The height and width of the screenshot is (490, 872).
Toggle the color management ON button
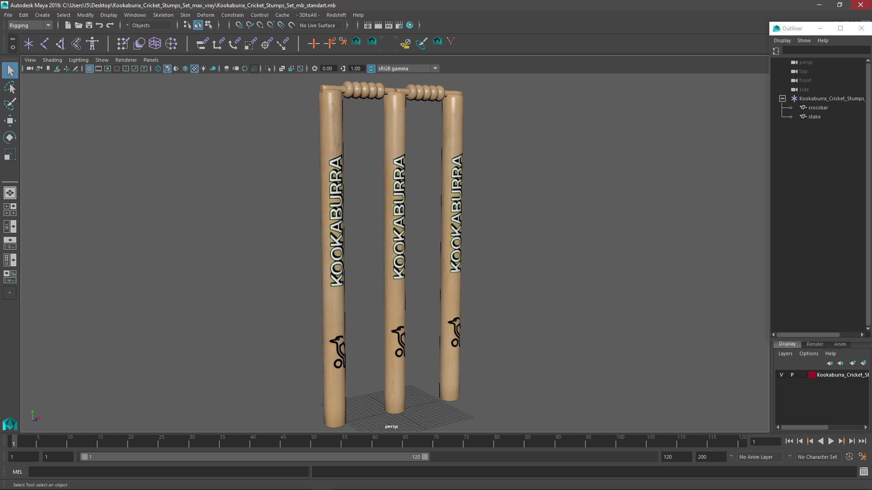tap(371, 69)
